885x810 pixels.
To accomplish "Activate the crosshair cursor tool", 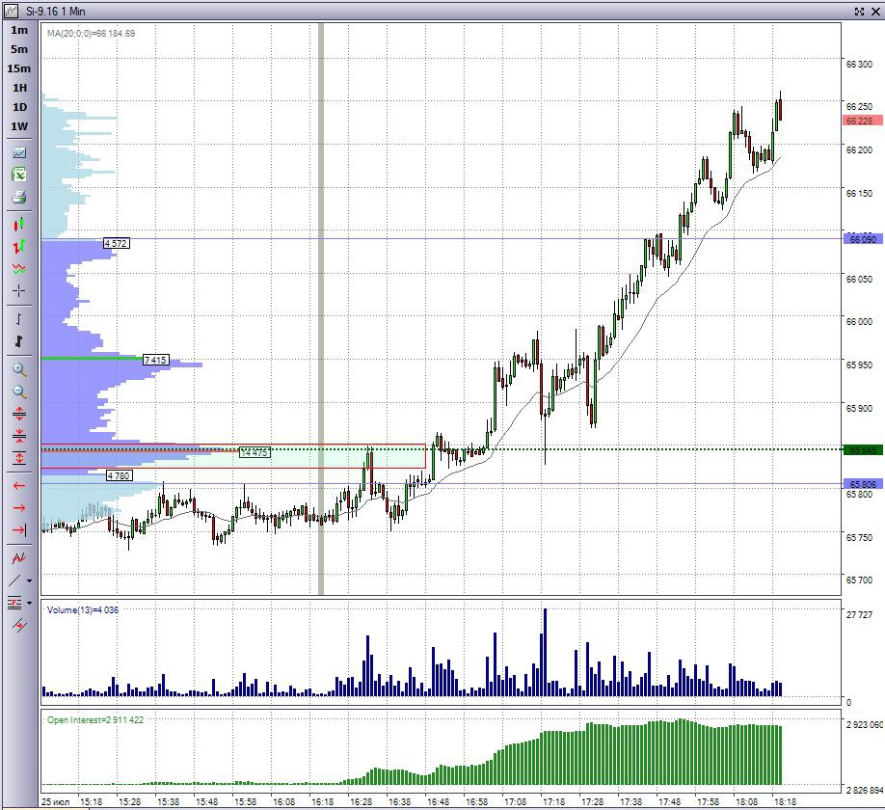I will tap(19, 290).
